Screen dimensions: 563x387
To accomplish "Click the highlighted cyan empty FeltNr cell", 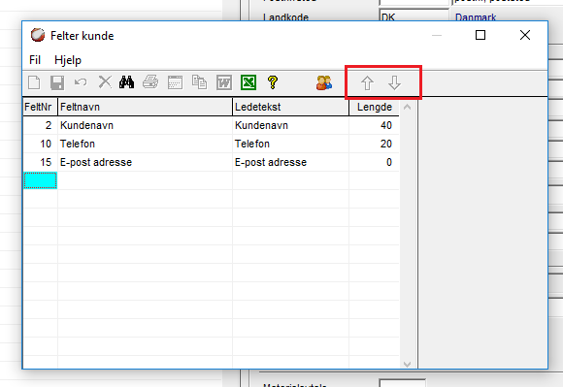I will click(40, 180).
